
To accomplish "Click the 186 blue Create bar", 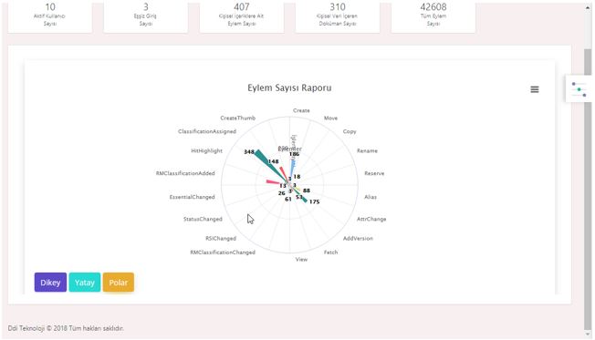I will [x=293, y=169].
